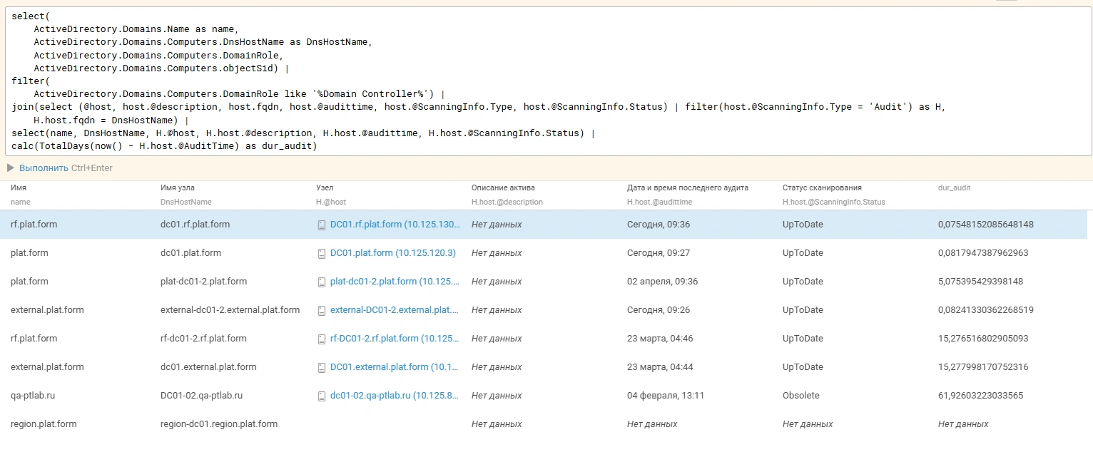
Task: Click the dur_audit column header
Action: [954, 188]
